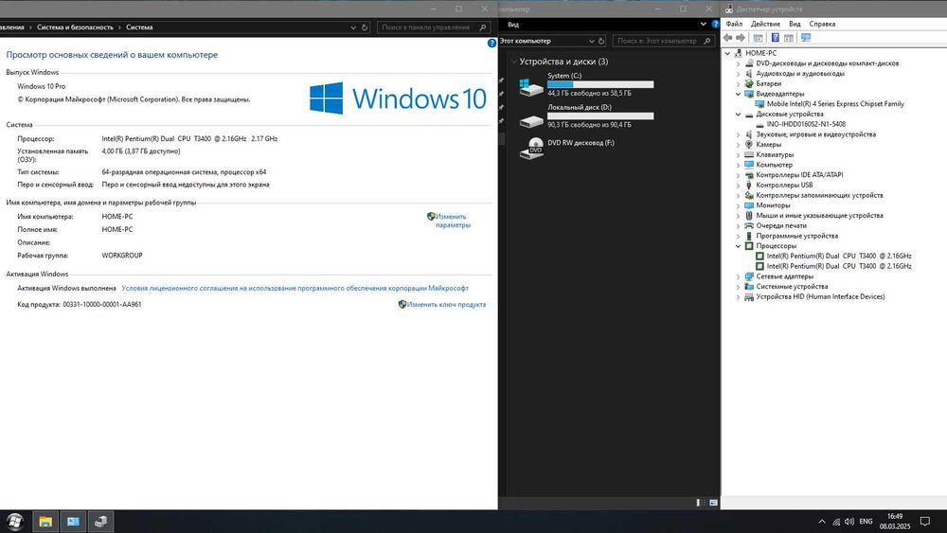The image size is (947, 533).
Task: Click Изменить ключ продукта link
Action: [446, 304]
